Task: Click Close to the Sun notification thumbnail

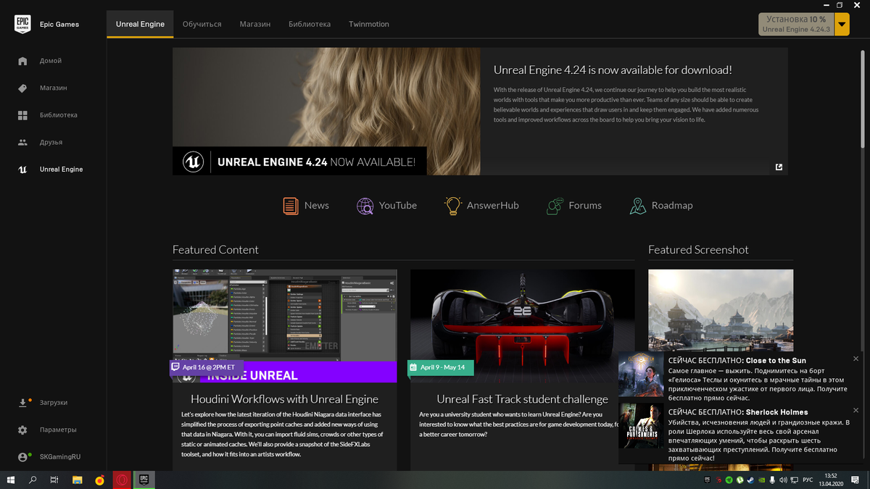Action: click(641, 375)
